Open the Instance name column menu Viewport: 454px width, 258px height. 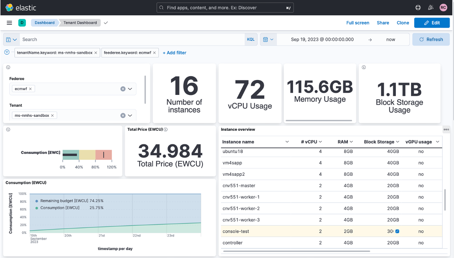(x=287, y=142)
